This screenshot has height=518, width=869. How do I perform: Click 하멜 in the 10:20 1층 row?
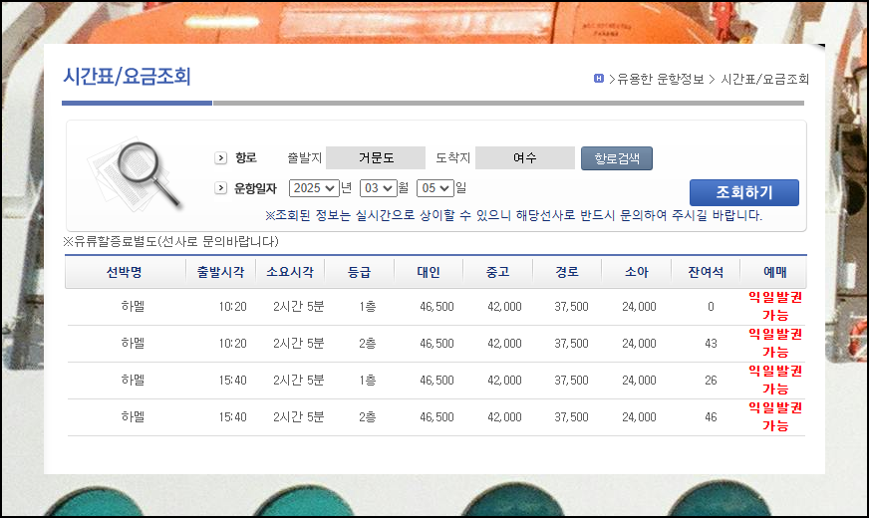tap(133, 307)
